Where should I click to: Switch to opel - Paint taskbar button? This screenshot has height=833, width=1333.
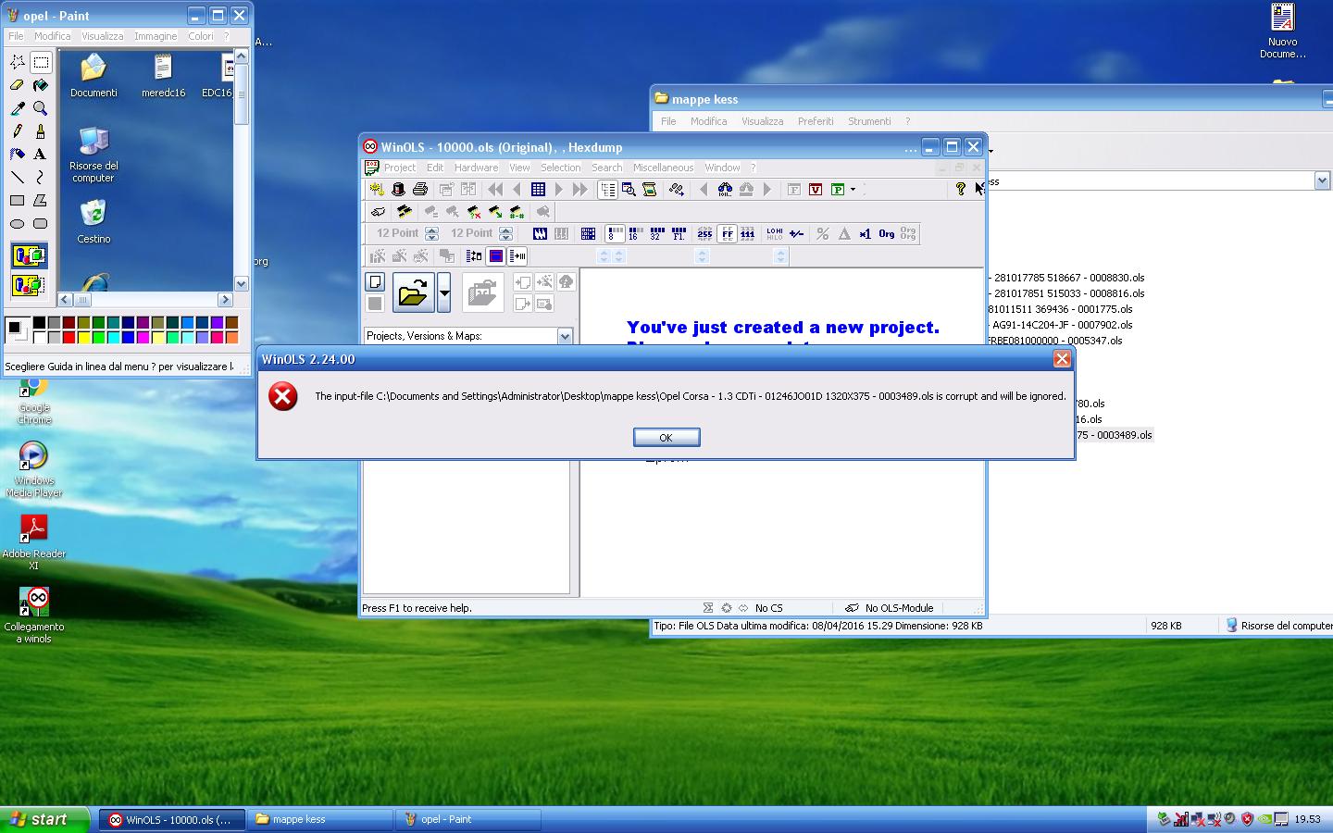(468, 819)
